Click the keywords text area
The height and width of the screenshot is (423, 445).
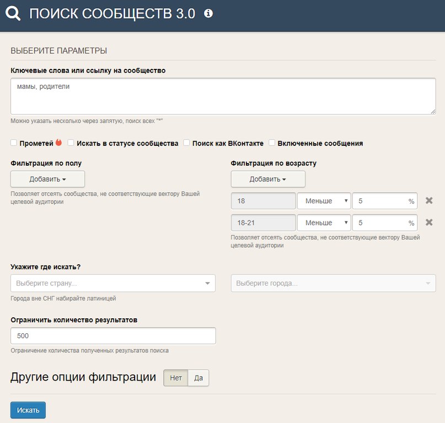pyautogui.click(x=223, y=96)
